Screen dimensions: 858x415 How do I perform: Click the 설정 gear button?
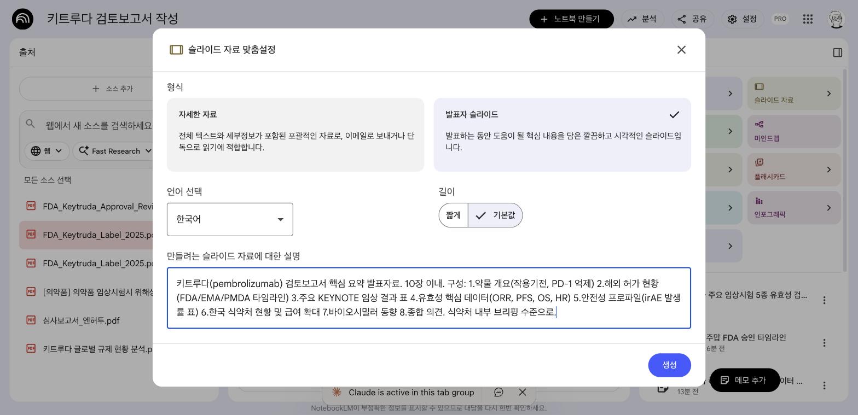pos(743,19)
